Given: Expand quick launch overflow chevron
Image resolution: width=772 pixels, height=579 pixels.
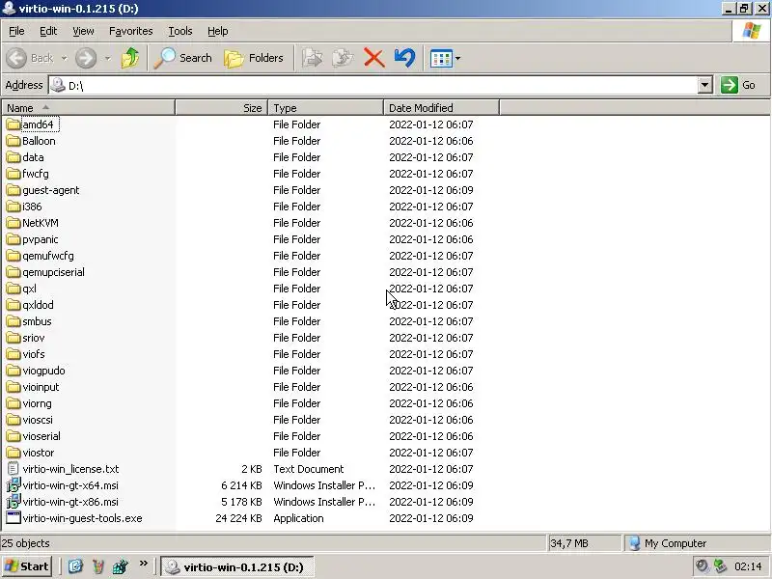Looking at the screenshot, I should point(143,564).
